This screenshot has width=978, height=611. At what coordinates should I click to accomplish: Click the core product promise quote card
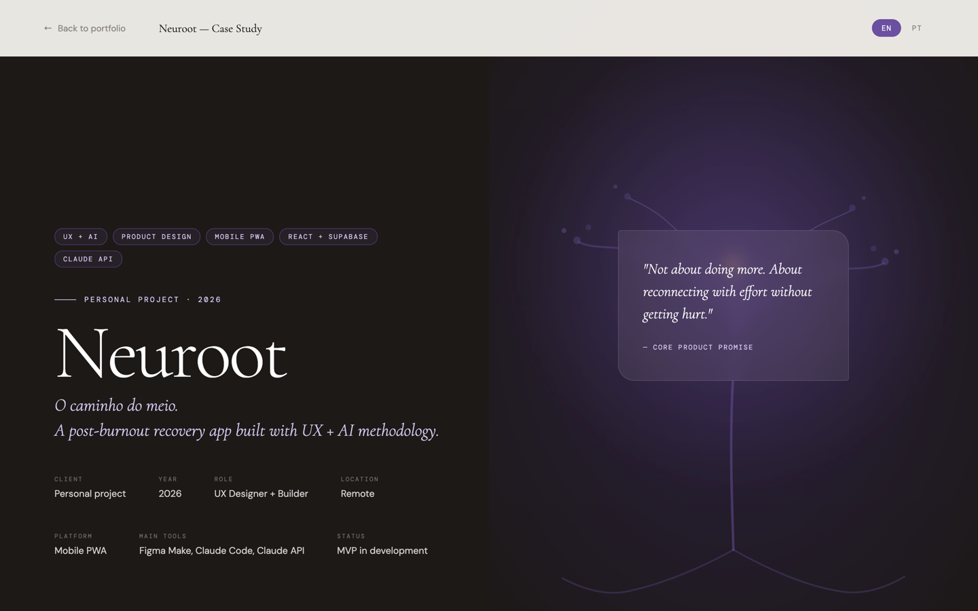733,305
